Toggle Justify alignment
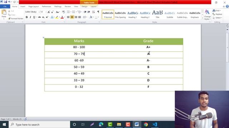The height and width of the screenshot is (128, 229). [x=79, y=17]
